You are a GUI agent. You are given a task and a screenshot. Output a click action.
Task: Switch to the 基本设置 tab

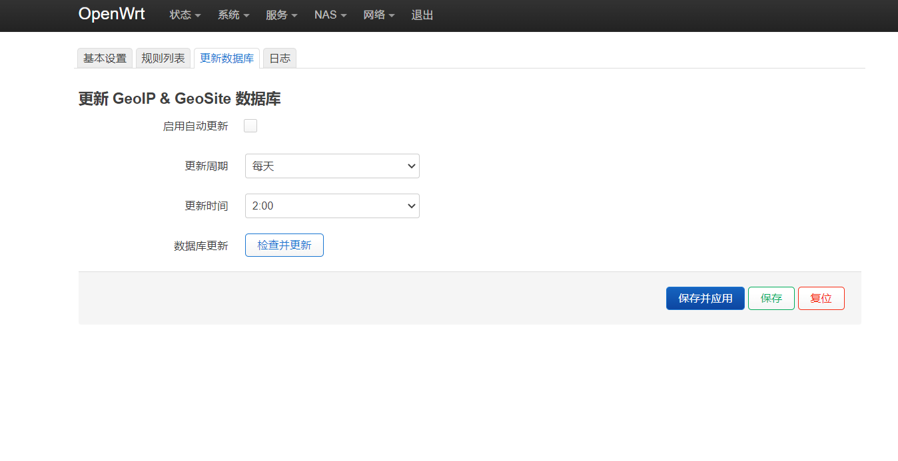coord(105,58)
